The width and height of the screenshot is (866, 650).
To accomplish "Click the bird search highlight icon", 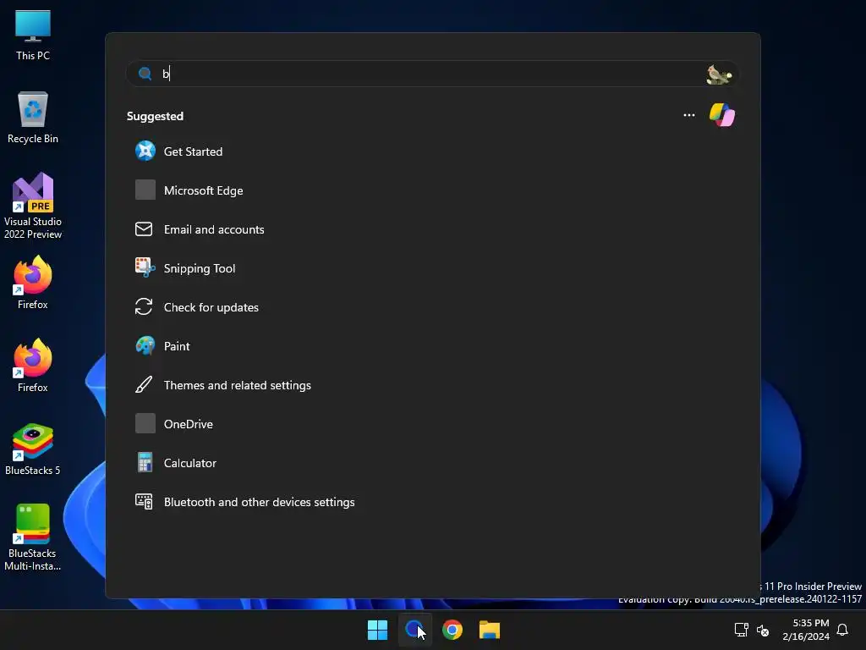I will pyautogui.click(x=719, y=74).
